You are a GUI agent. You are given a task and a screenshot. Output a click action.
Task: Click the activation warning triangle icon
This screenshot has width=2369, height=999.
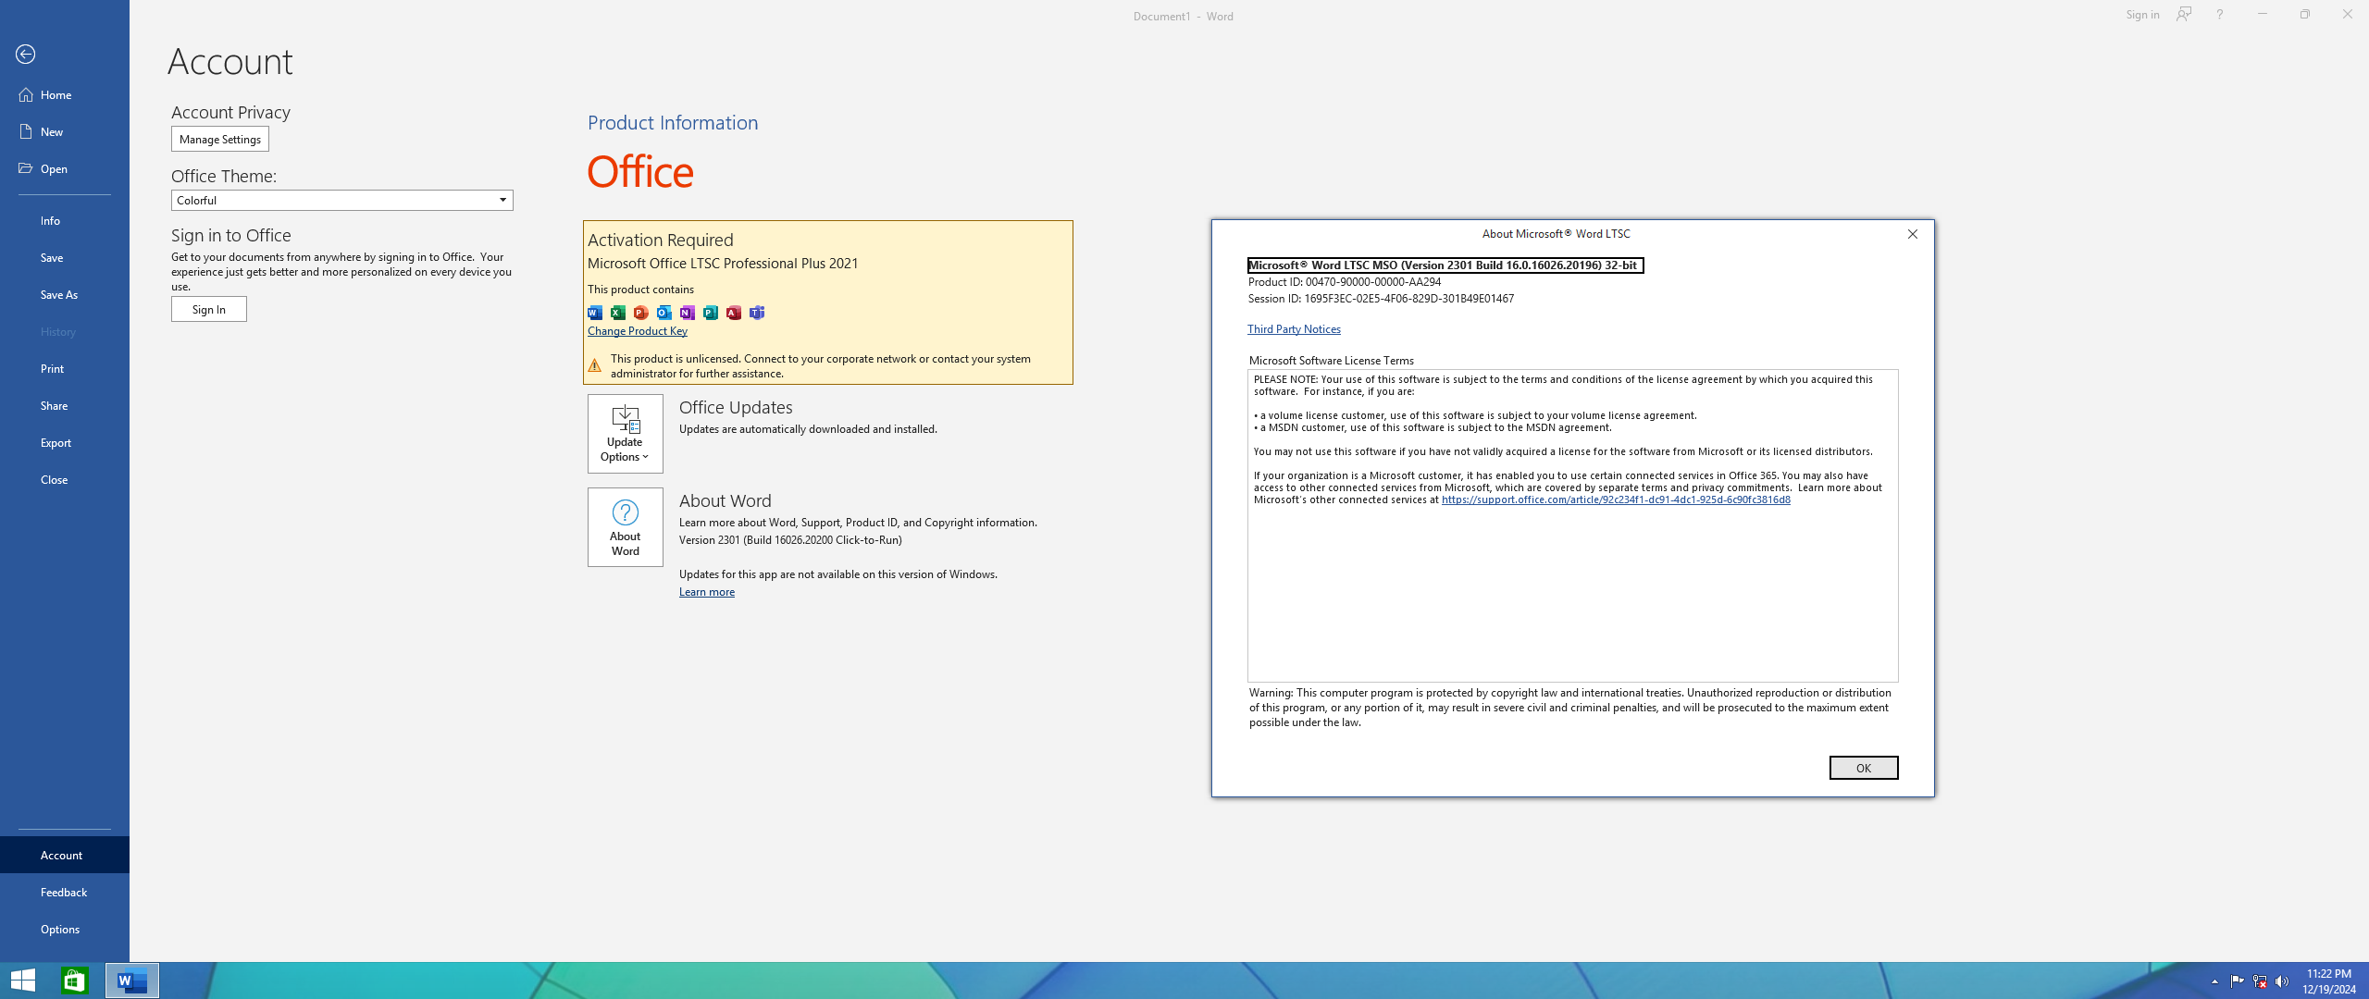[x=595, y=365]
